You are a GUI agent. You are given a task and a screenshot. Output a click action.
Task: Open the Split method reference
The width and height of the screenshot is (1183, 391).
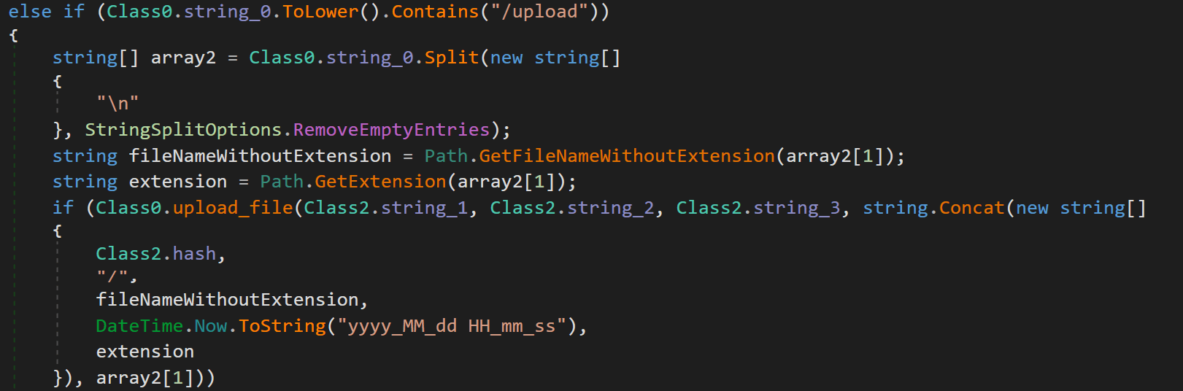click(x=452, y=58)
